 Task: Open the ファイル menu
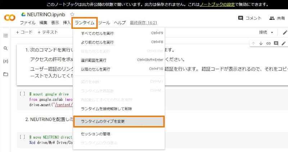tap(28, 23)
